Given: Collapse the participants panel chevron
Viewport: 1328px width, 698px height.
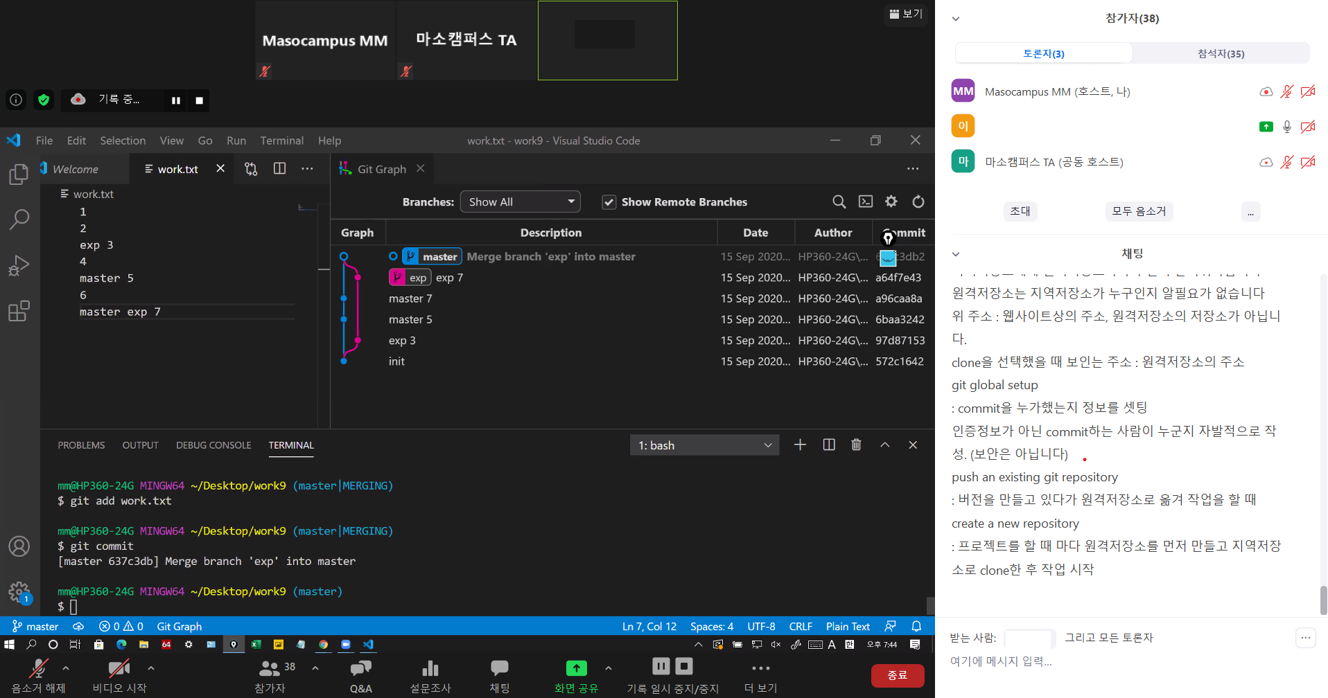Looking at the screenshot, I should (956, 19).
